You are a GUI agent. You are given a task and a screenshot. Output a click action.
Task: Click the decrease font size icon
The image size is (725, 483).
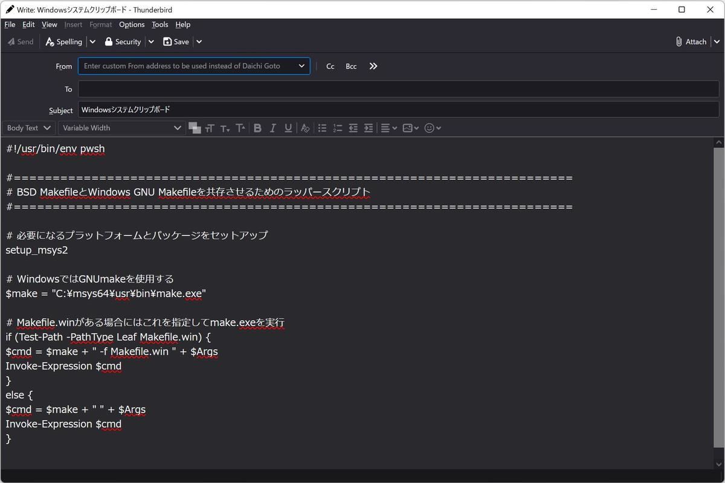(225, 128)
